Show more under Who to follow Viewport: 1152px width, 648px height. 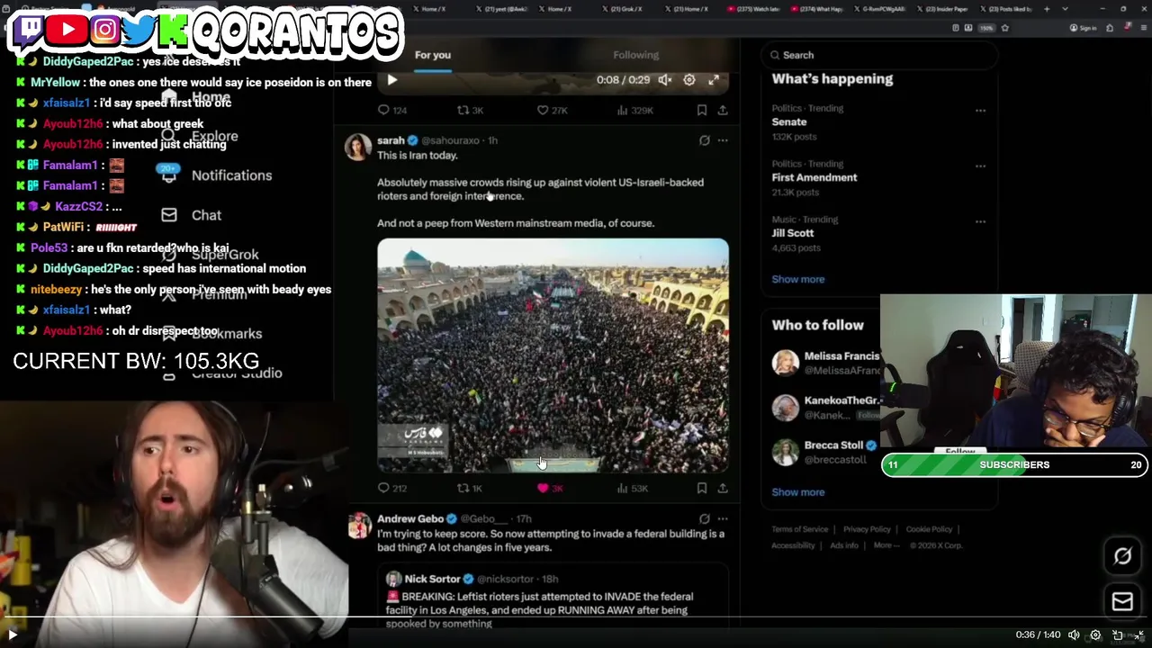(797, 492)
